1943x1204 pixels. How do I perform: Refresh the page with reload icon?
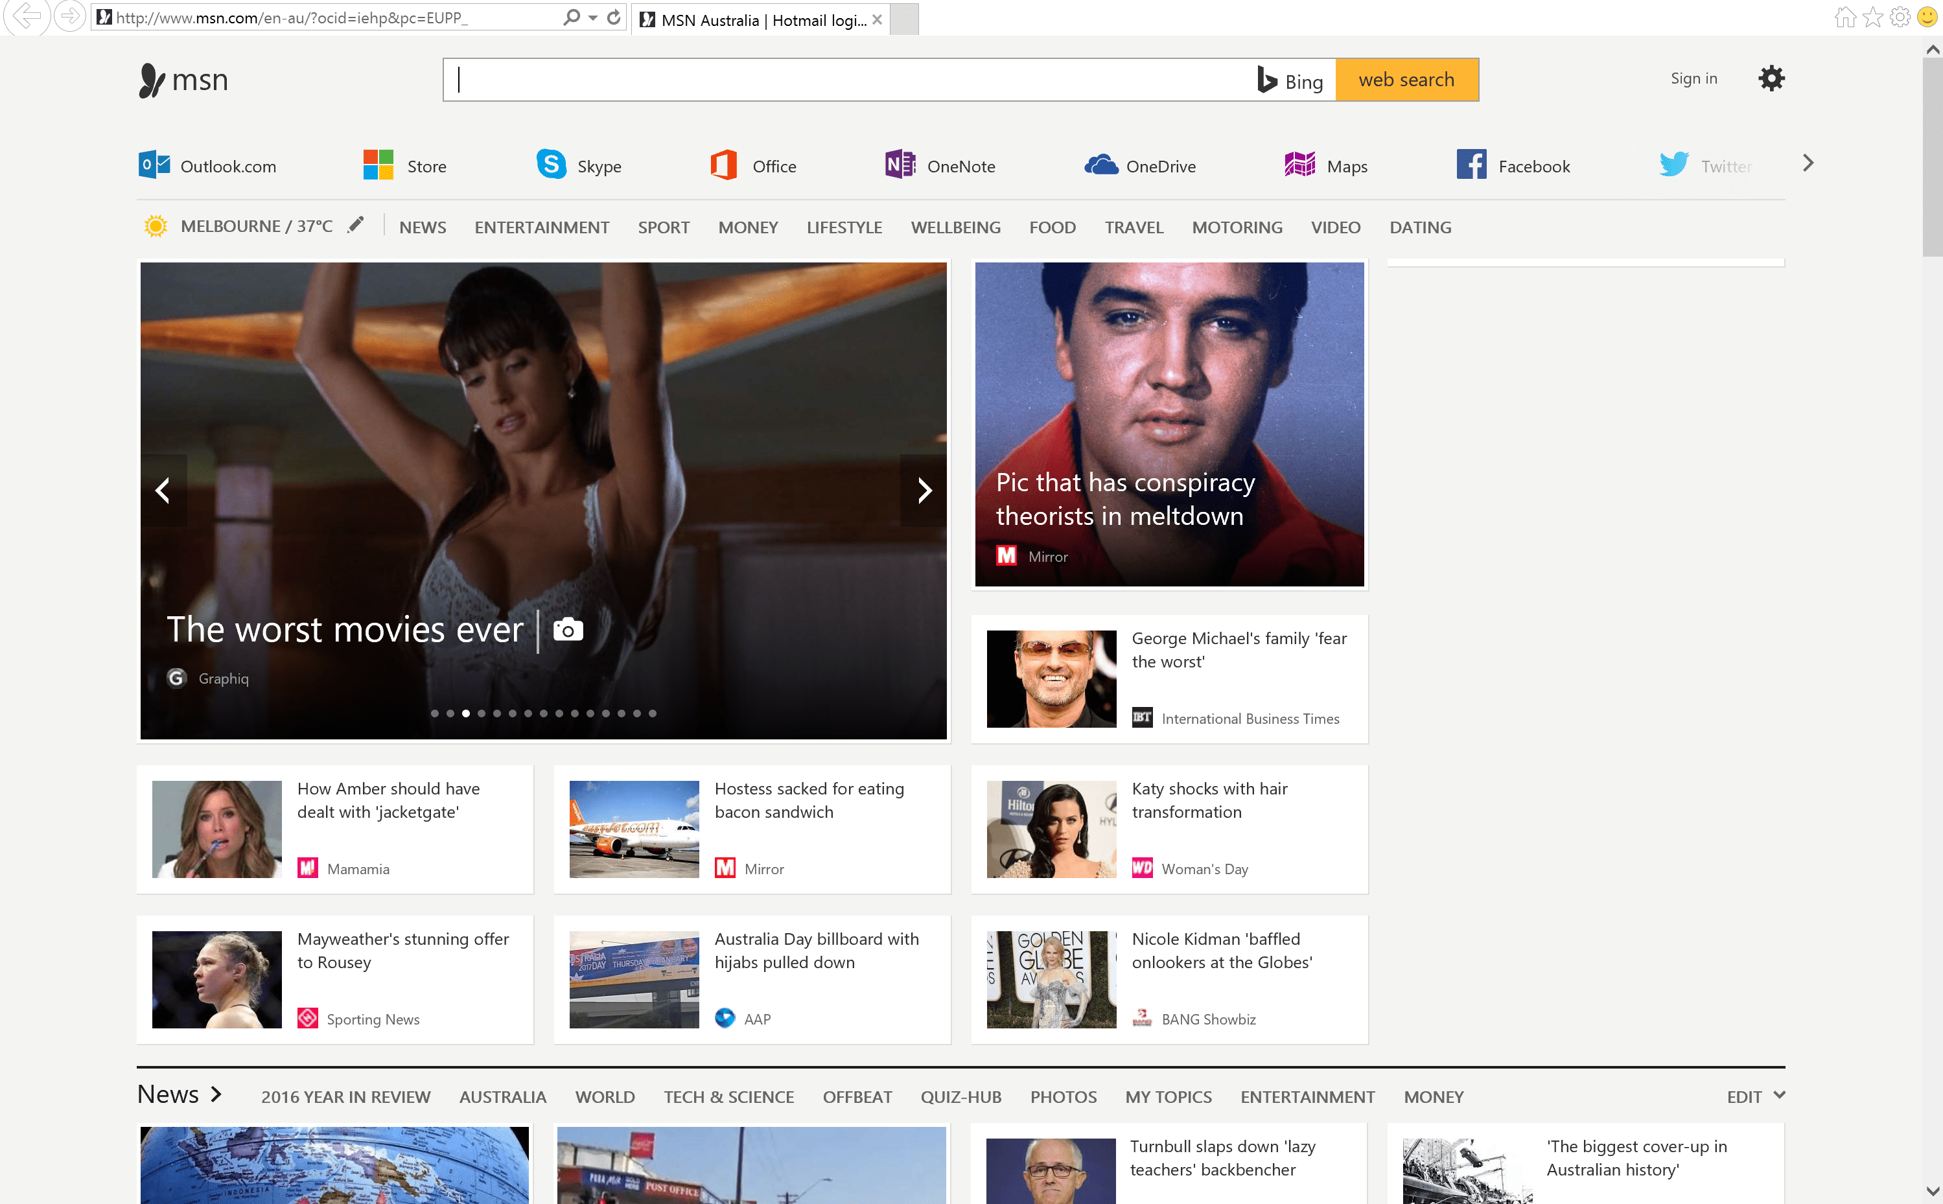[613, 17]
